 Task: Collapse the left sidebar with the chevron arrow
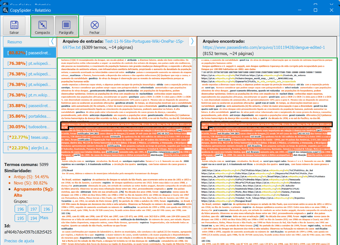tap(52, 41)
